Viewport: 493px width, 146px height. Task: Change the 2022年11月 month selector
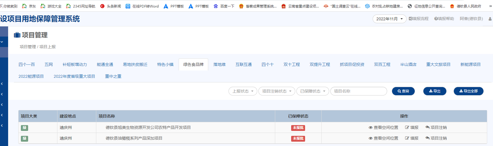tap(389, 19)
